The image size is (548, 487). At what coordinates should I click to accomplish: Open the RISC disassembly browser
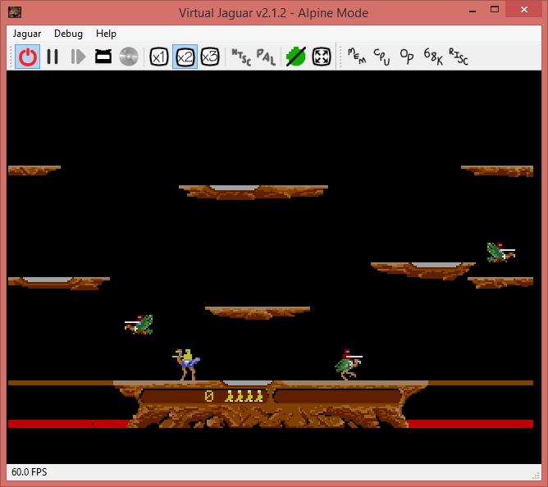[x=459, y=57]
